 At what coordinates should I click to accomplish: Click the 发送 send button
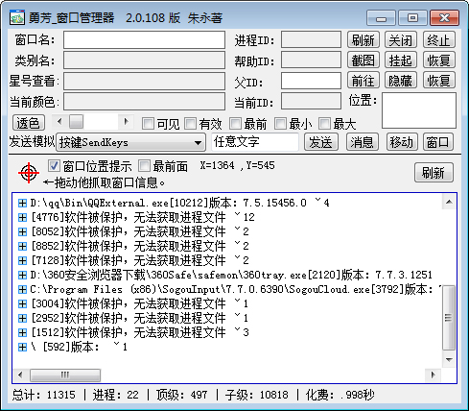coord(321,142)
